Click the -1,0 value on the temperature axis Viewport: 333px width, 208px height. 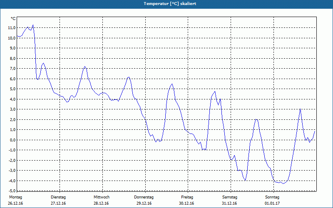tap(12, 150)
